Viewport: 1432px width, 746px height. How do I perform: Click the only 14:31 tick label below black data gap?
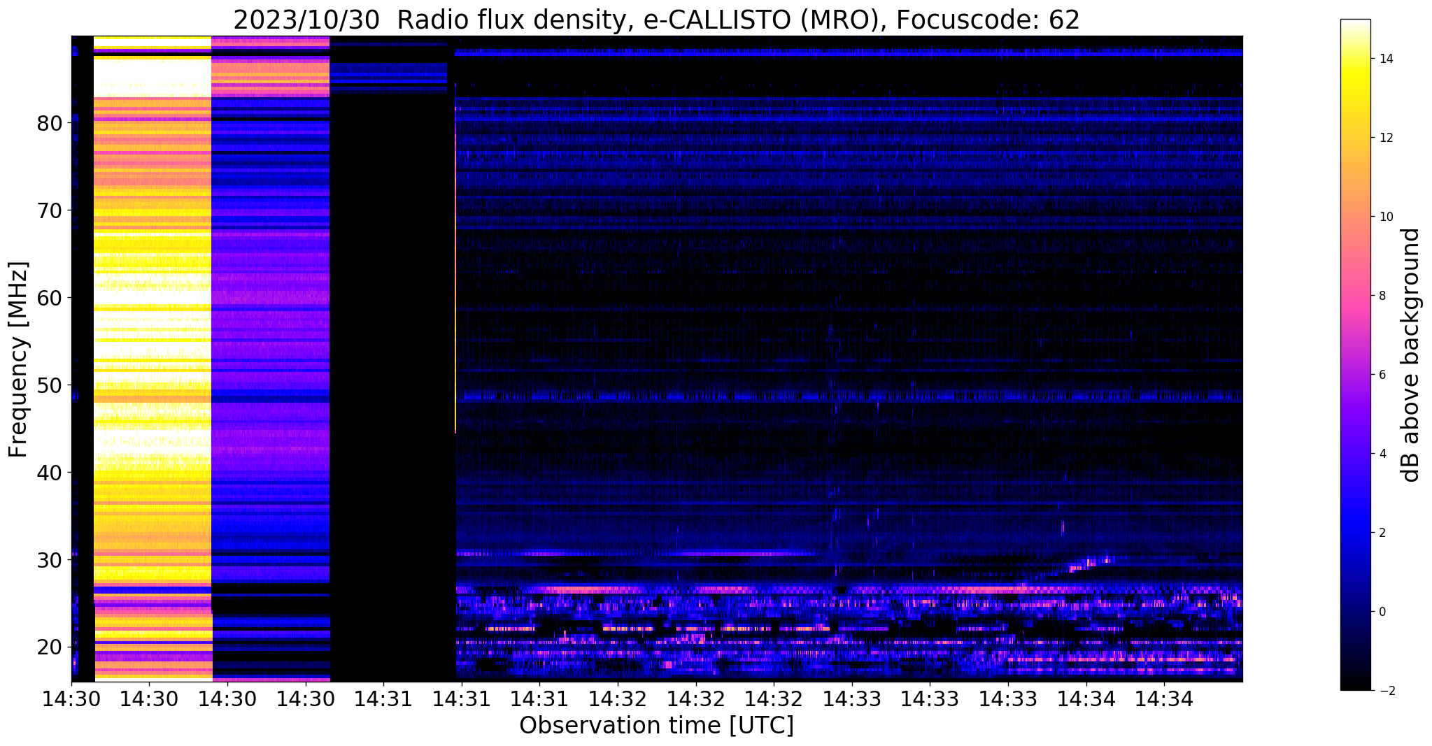click(x=383, y=699)
